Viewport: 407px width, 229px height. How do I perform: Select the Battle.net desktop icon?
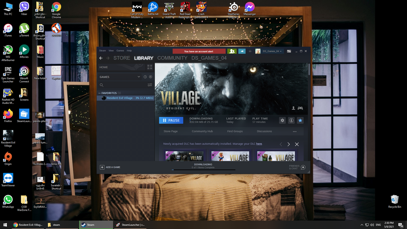(x=153, y=9)
